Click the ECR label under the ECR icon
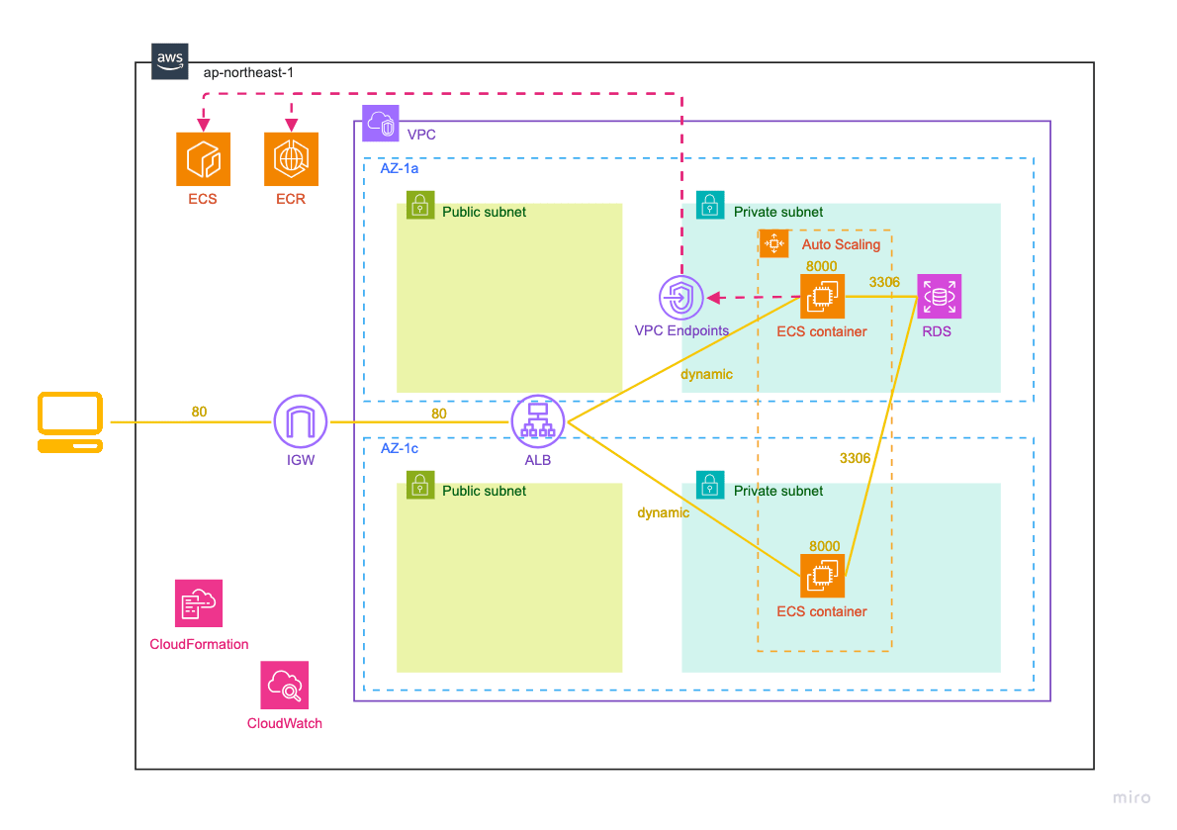The image size is (1177, 830). point(291,200)
